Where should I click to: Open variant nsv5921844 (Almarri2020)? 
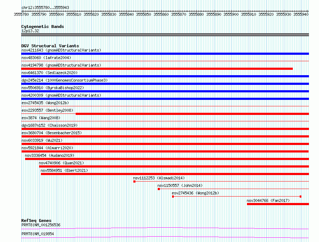tap(47, 148)
